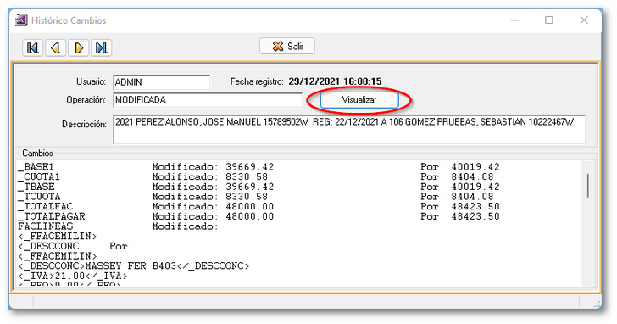Click the Cambios list vertical scrollbar thumb
Image resolution: width=617 pixels, height=324 pixels.
588,186
